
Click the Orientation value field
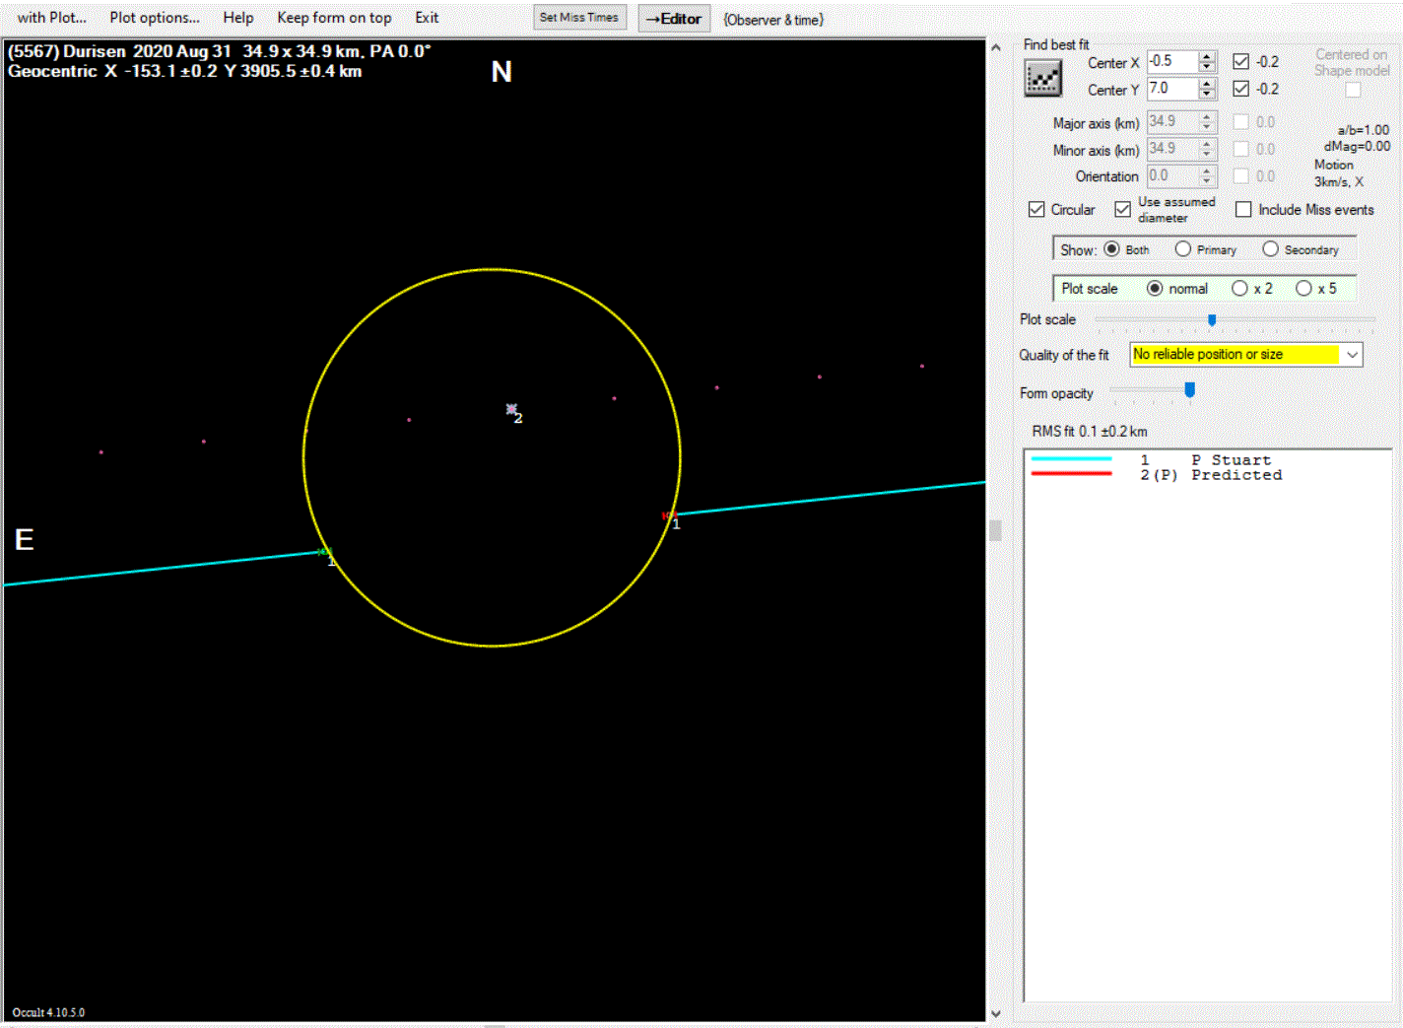pyautogui.click(x=1171, y=175)
